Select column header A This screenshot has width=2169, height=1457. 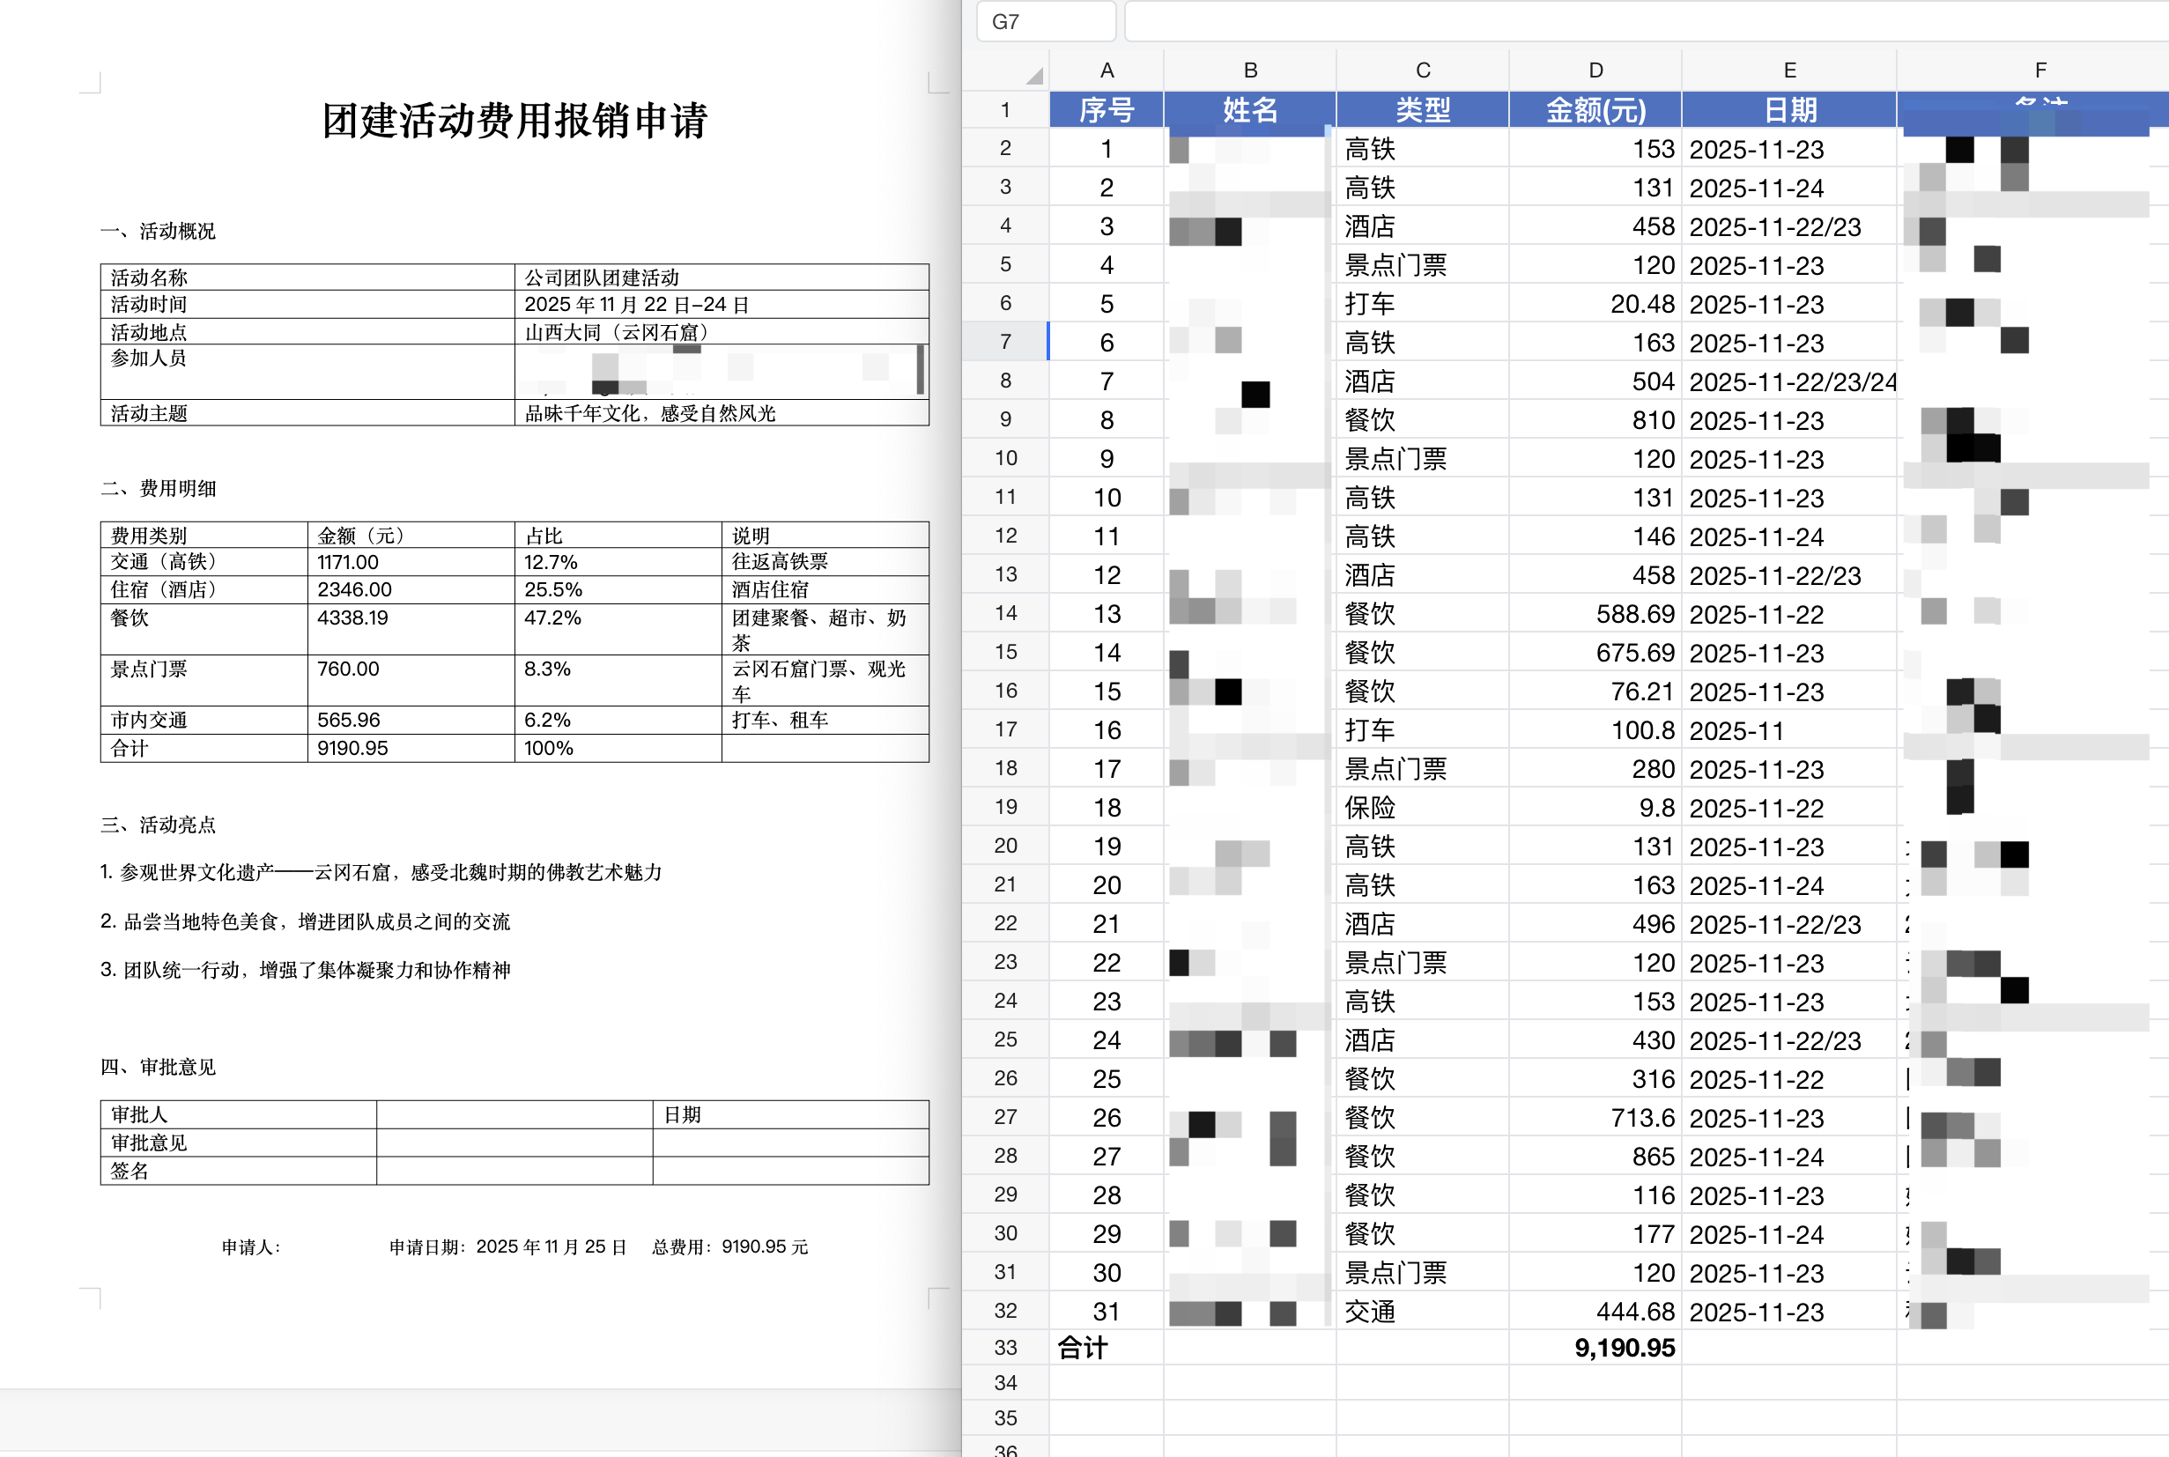coord(1106,69)
